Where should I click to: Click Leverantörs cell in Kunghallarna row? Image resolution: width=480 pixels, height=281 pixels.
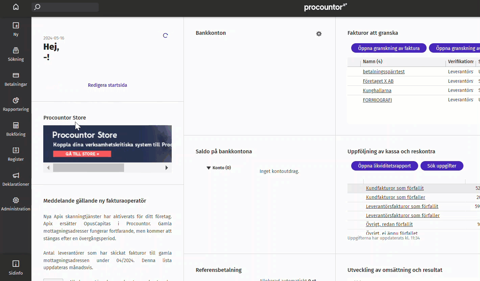pos(461,91)
